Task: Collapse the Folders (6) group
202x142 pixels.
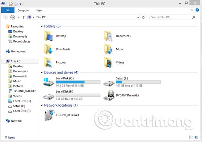Action: (x=42, y=26)
